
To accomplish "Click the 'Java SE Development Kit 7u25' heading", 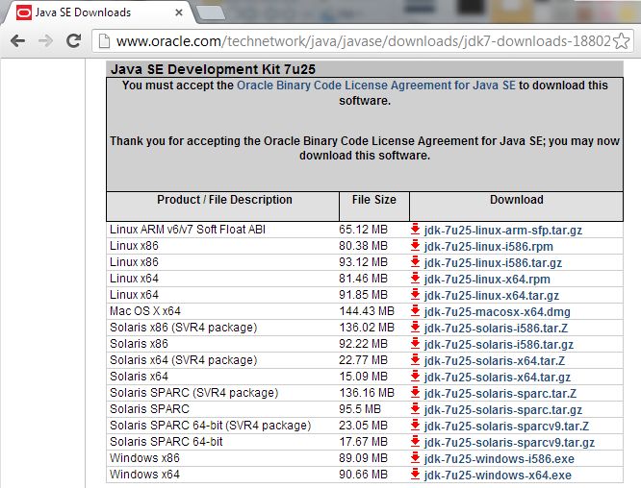I will [213, 69].
